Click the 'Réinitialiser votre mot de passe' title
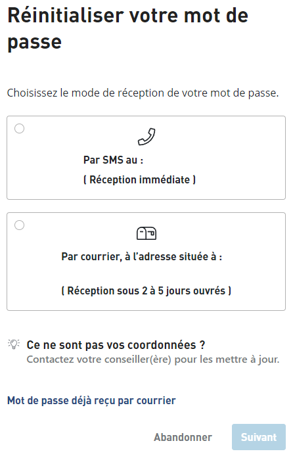 point(128,28)
